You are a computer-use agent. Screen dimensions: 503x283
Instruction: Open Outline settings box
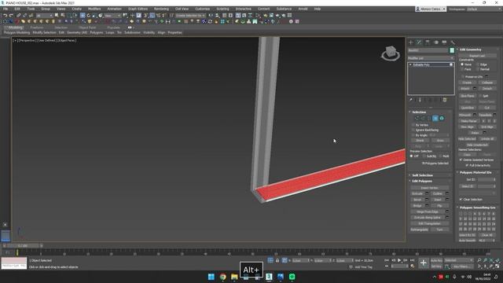447,193
